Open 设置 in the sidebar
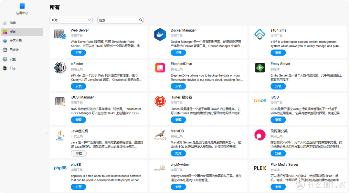349x193 pixels. point(22,59)
